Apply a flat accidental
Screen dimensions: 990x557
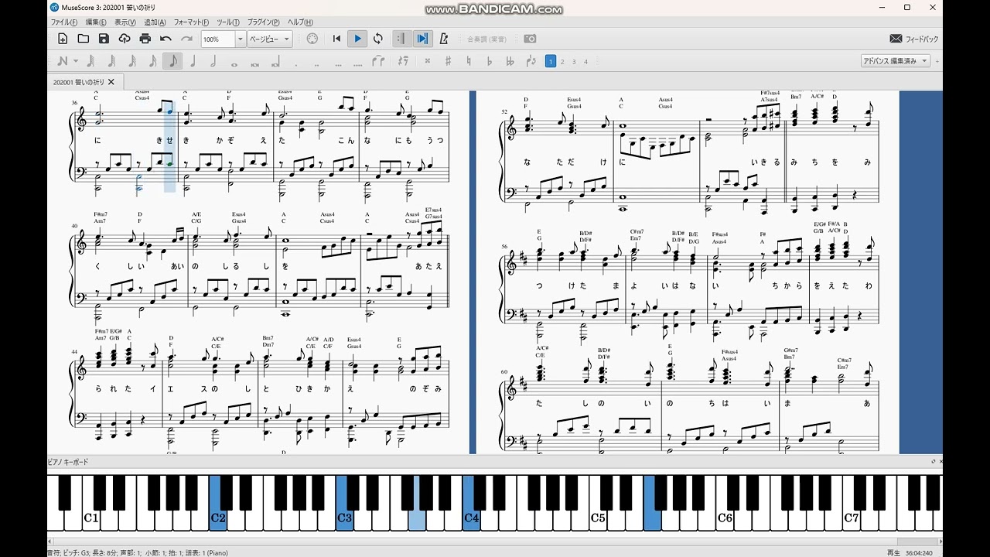(489, 61)
